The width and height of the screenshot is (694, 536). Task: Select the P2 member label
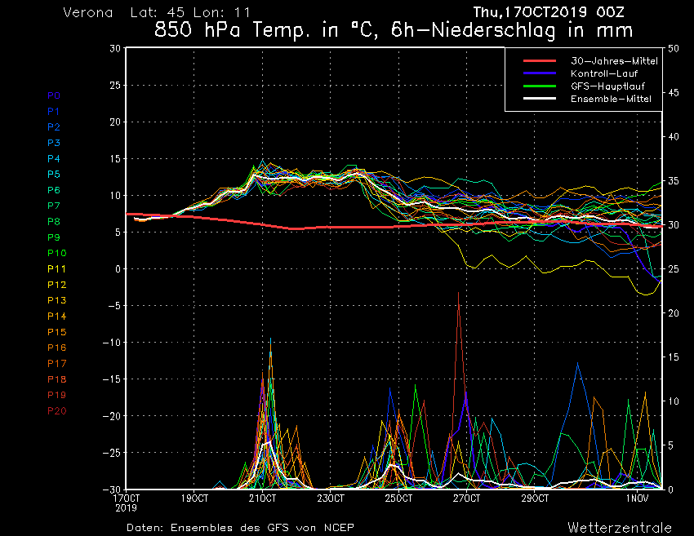click(54, 127)
